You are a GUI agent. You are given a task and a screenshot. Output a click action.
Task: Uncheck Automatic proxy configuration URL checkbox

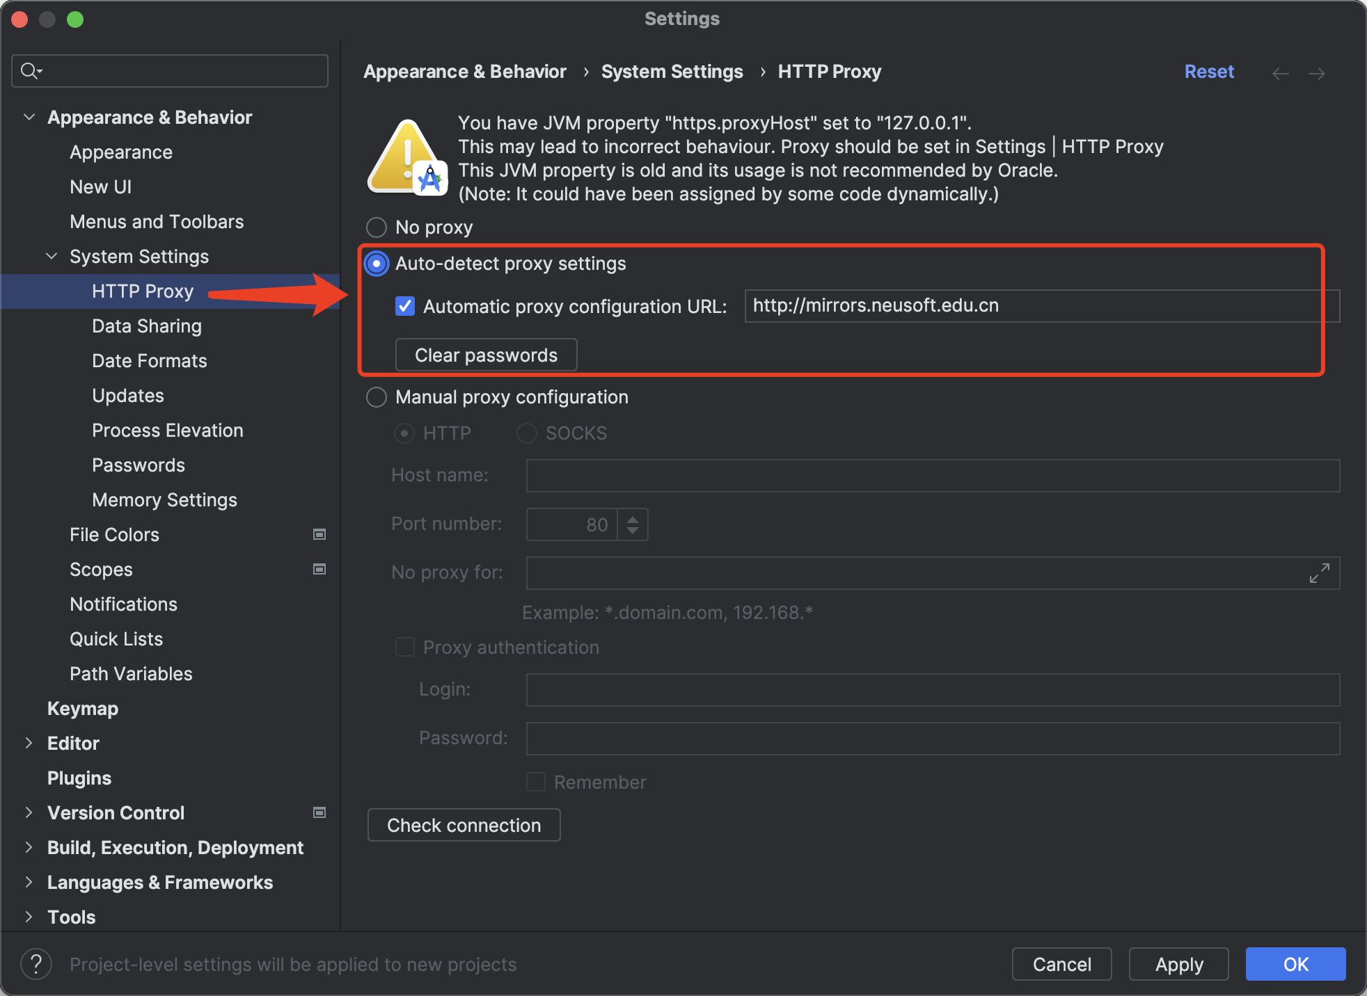click(405, 306)
